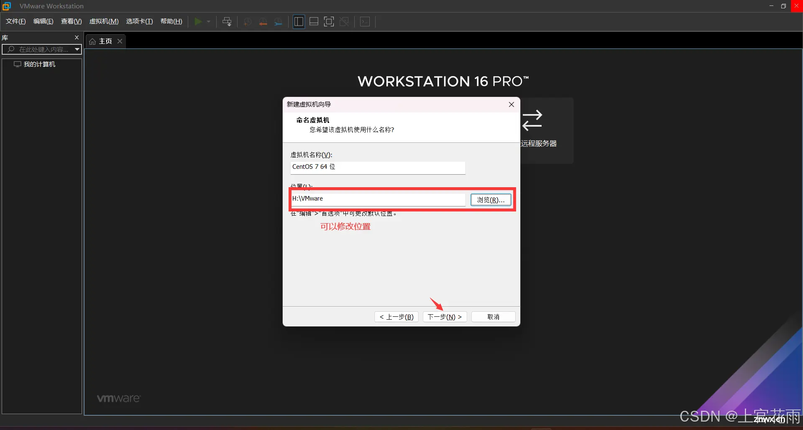Click the send Ctrl+Alt+Del toolbar icon

click(x=227, y=21)
